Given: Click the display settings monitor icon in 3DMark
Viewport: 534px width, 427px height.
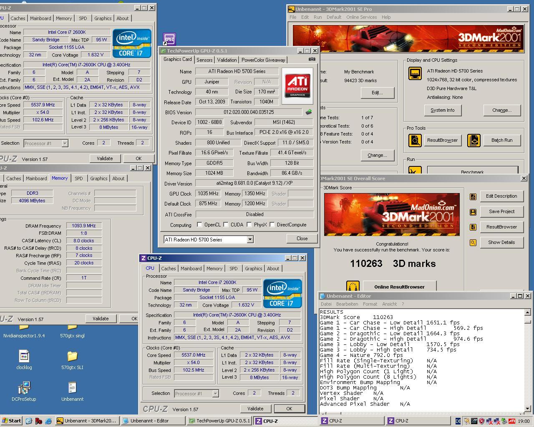Looking at the screenshot, I should [415, 73].
